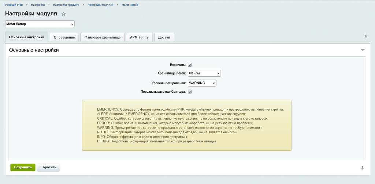Switch to the Файловое хранилище tab

[x=102, y=37]
